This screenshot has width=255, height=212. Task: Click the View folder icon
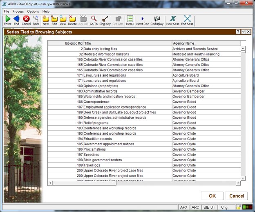[63, 19]
